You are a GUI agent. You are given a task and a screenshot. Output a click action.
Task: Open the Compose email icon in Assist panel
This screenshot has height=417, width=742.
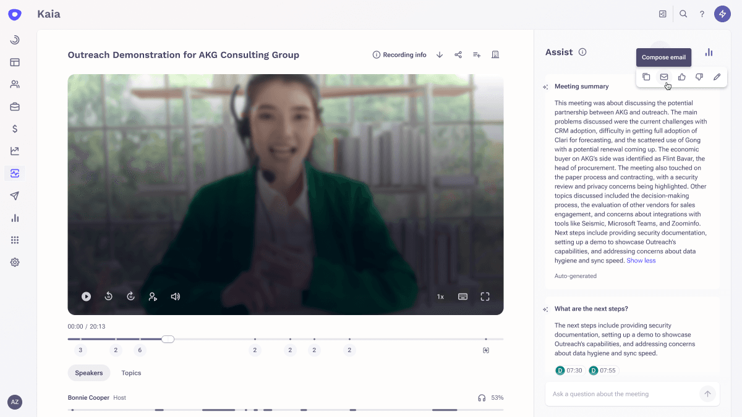(x=664, y=77)
